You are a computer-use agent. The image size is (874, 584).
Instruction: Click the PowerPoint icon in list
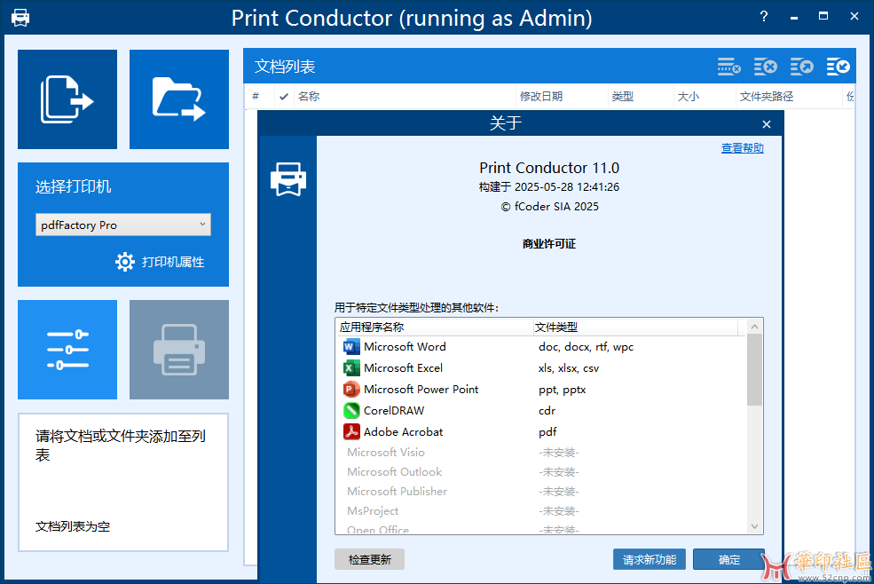(x=350, y=390)
